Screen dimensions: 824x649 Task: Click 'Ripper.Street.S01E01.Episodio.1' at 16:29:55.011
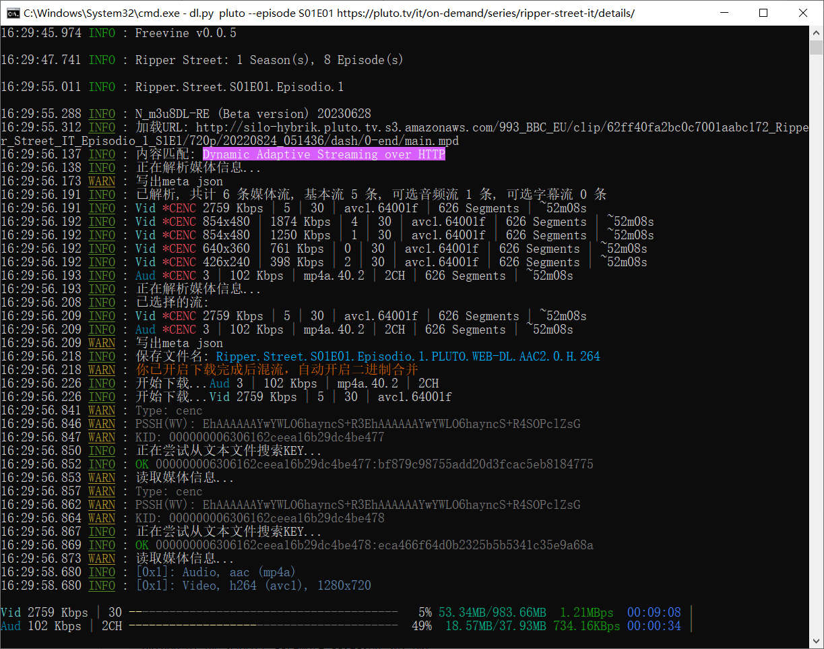(240, 87)
